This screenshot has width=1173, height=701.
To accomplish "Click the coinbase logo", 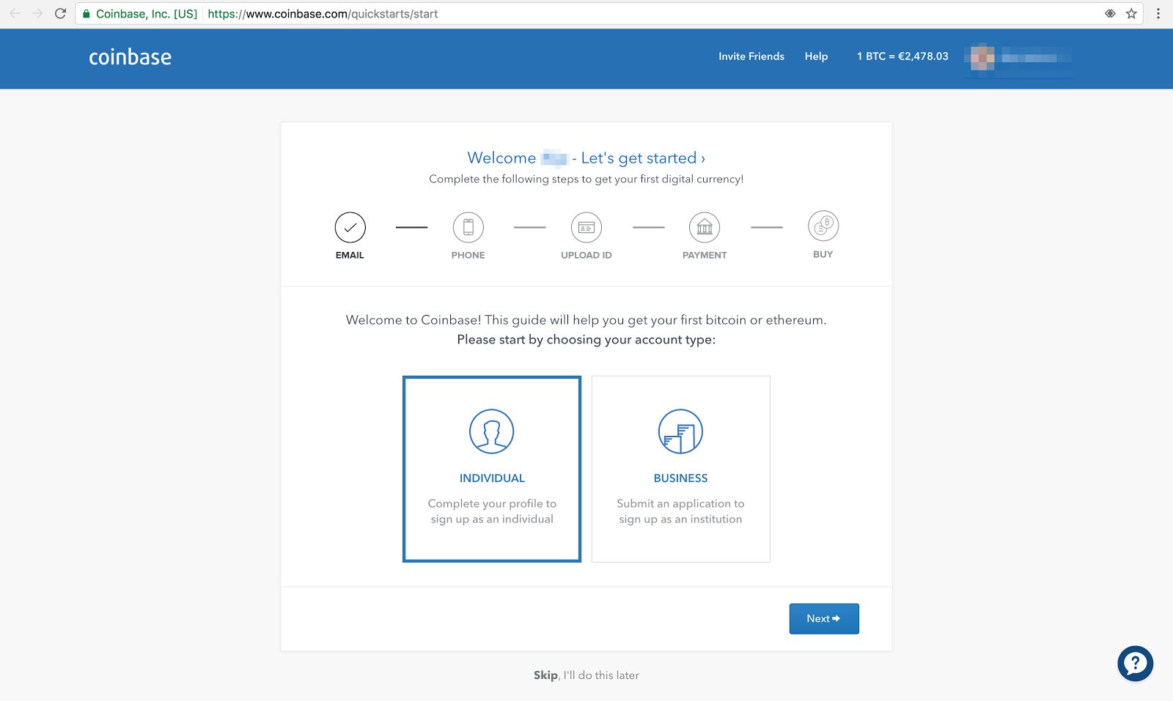I will point(130,57).
